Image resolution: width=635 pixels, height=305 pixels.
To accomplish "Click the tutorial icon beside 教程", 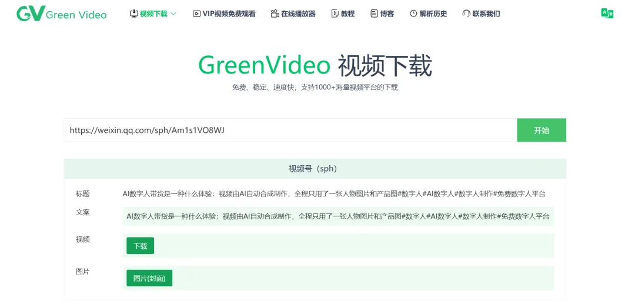I will [x=335, y=14].
